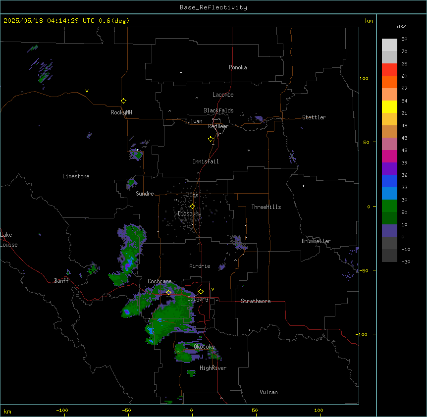Click the Didsbury city label
The width and height of the screenshot is (427, 417).
tap(190, 213)
